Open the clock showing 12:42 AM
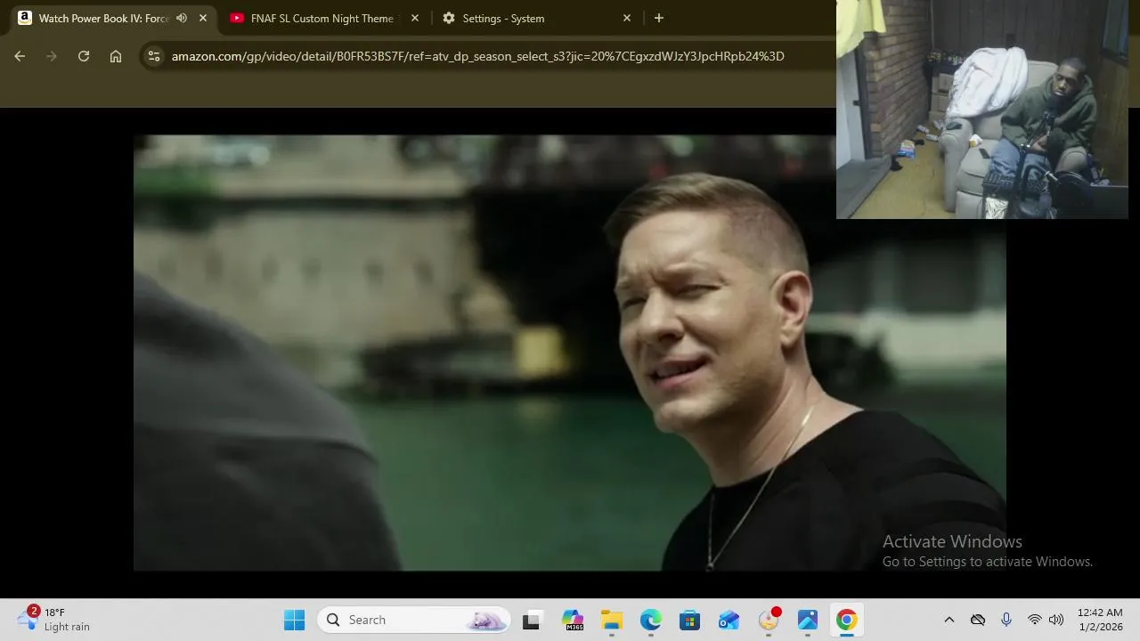This screenshot has width=1140, height=641. pos(1100,620)
